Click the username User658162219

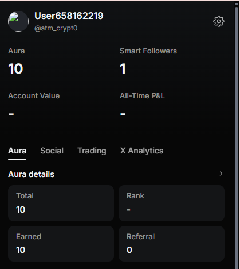(x=69, y=16)
